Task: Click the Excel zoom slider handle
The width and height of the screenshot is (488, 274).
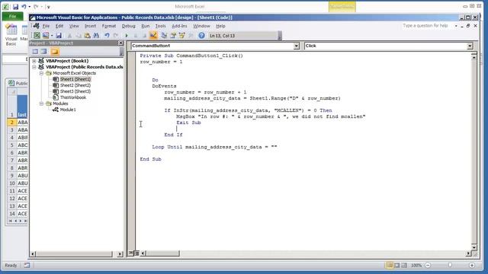Action: [x=450, y=266]
